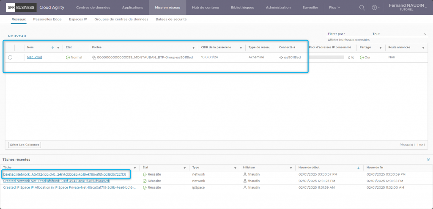Click the Réseau(x) 1 - 1 sur 1 counter
This screenshot has width=433, height=209.
point(412,145)
